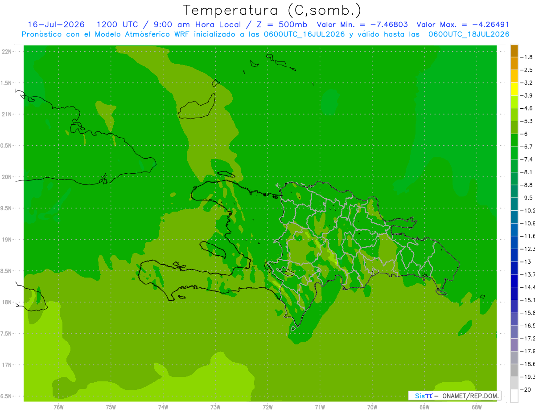Click the valid-until time "0600UTC_18JUL2026"
Viewport: 535px width, 413px height.
pyautogui.click(x=469, y=34)
